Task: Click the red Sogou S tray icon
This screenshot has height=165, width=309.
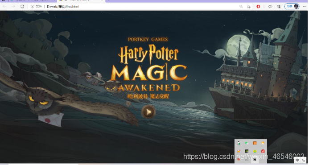Action: pos(263,151)
